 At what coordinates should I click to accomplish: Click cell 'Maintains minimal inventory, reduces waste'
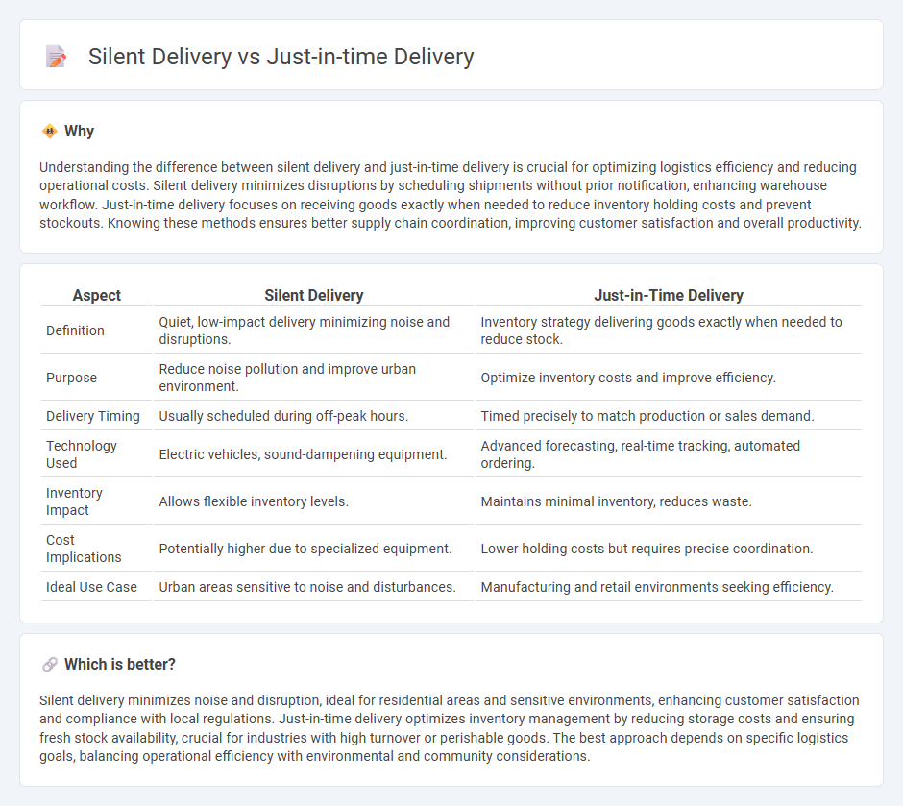click(669, 501)
